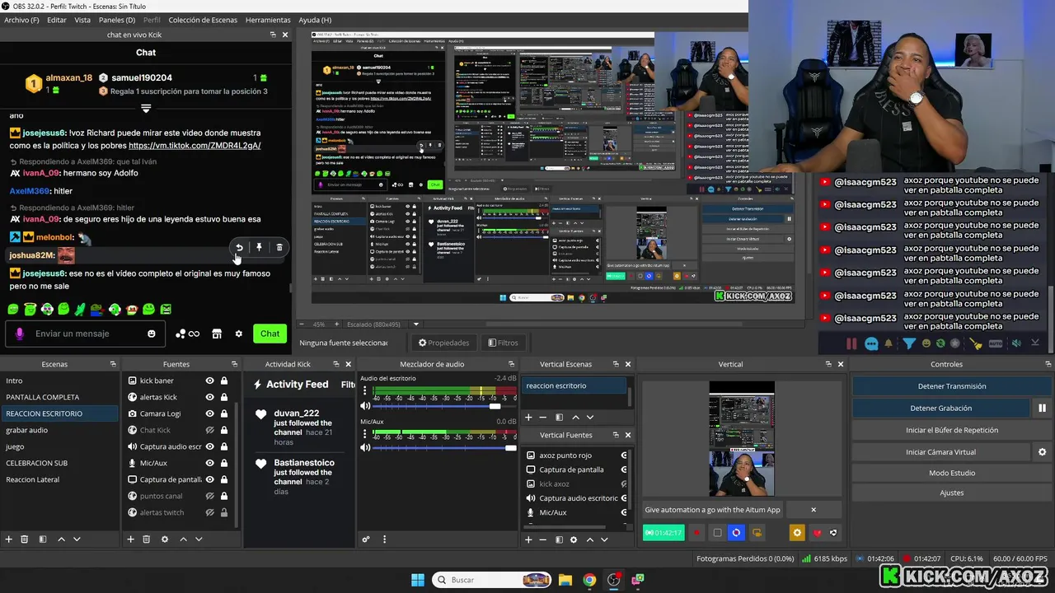Move the selected source down in Fuentes
Image resolution: width=1055 pixels, height=593 pixels.
[199, 539]
